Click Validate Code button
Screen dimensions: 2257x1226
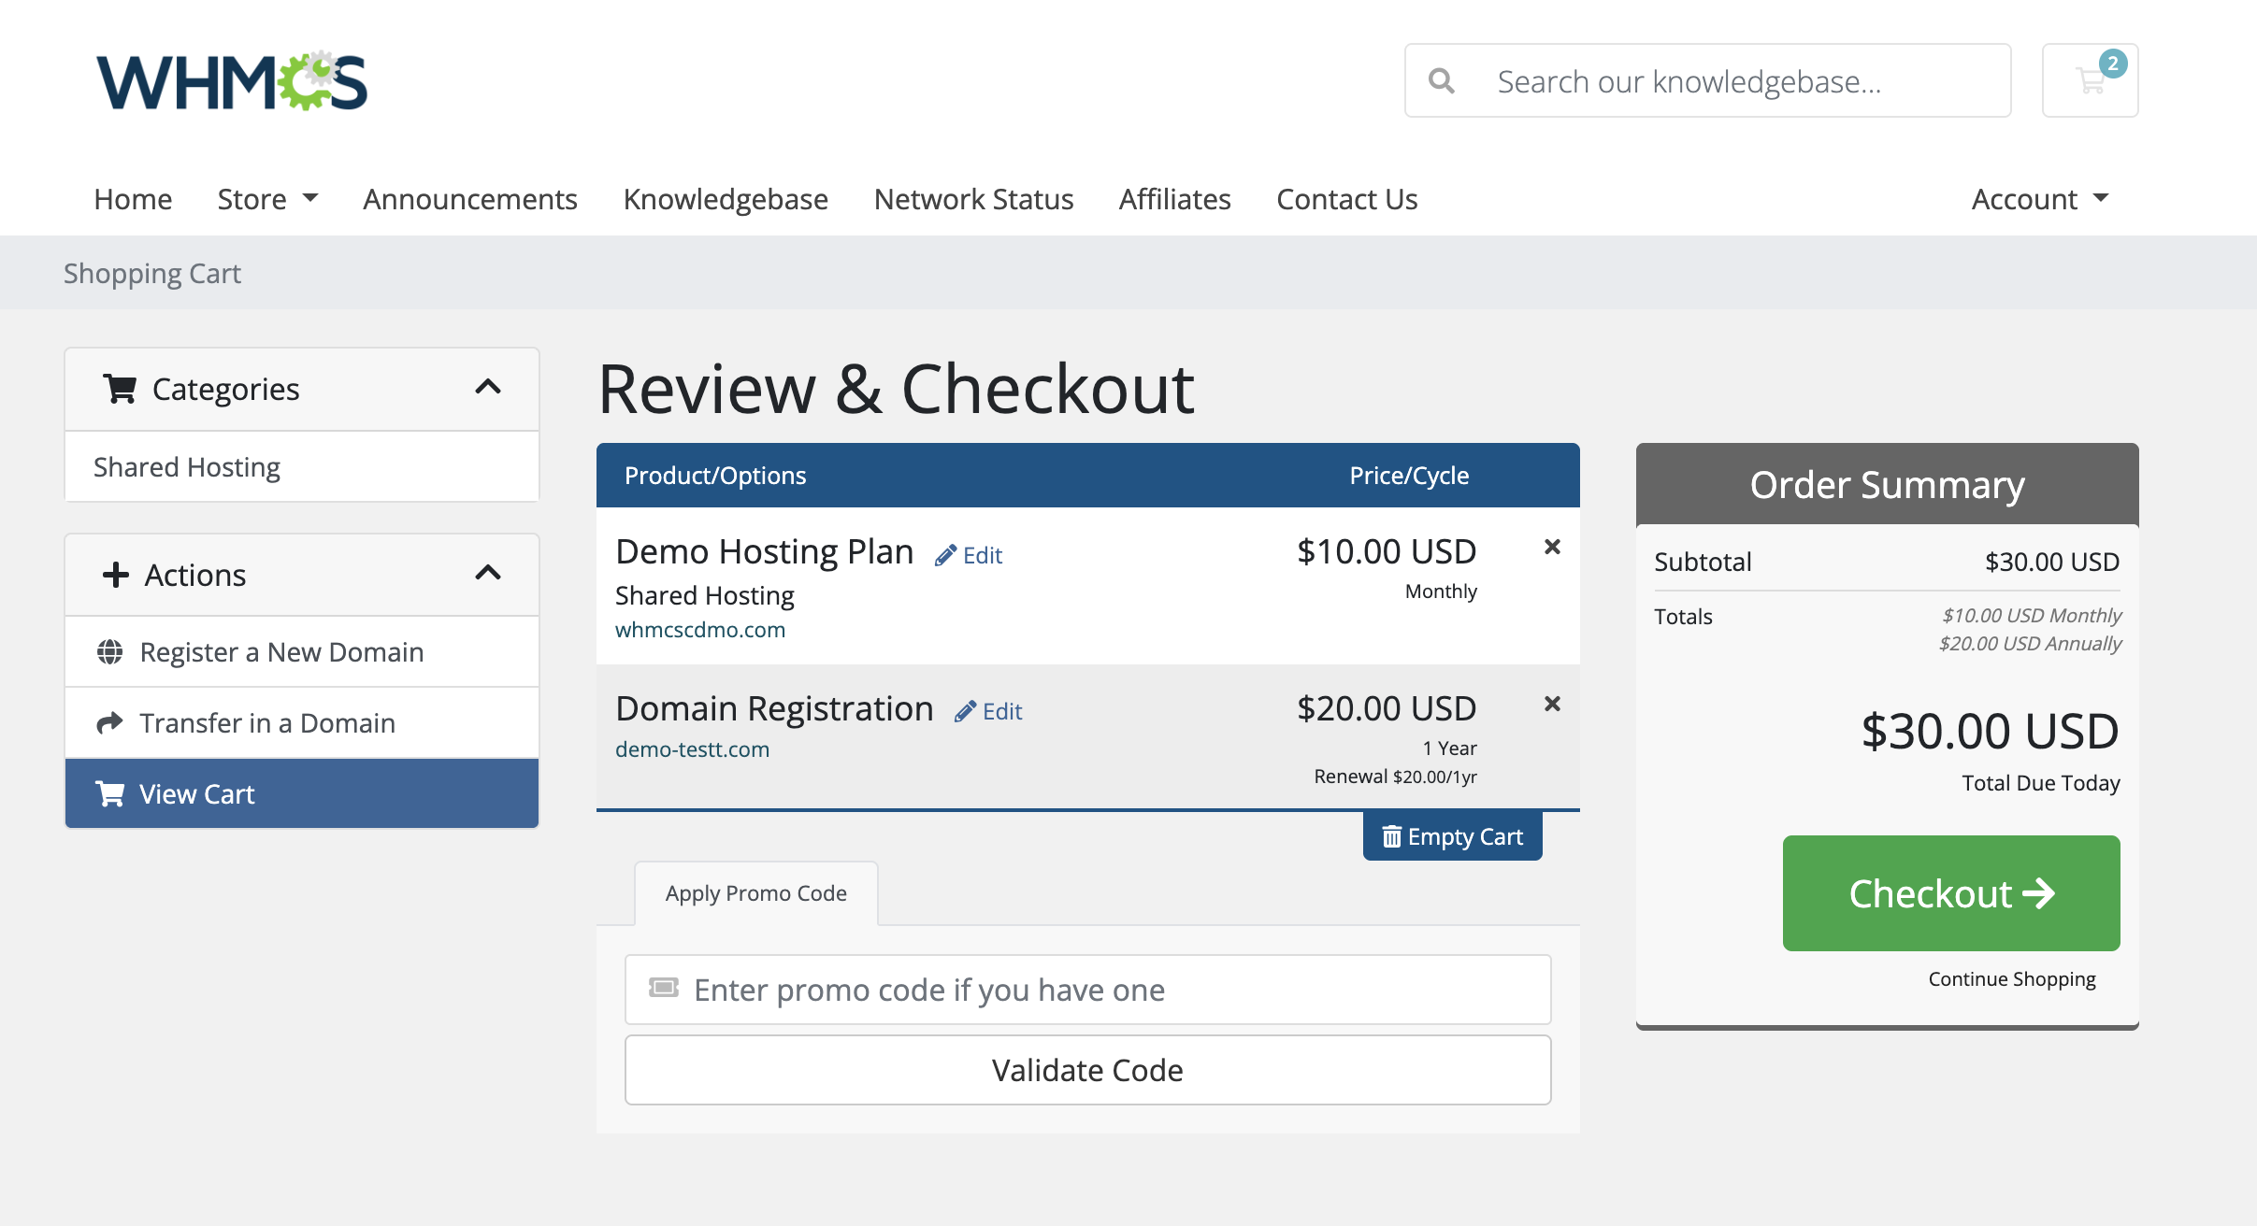click(1087, 1070)
